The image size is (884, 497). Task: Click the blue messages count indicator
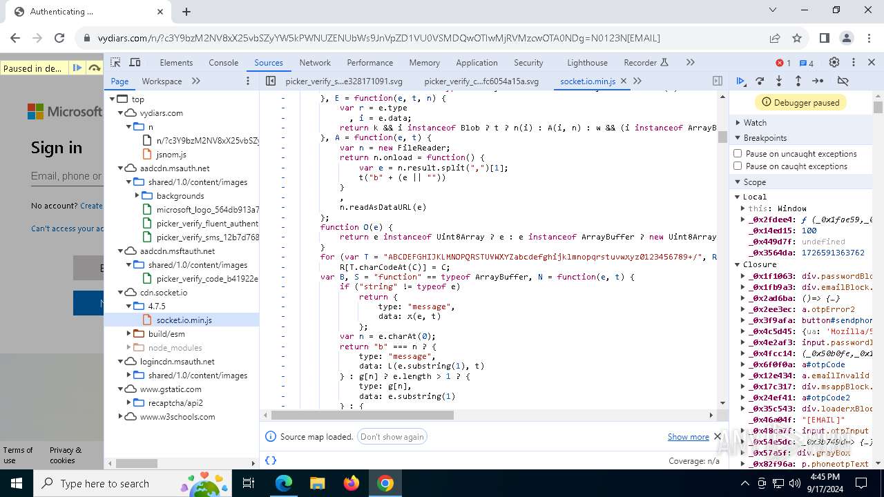point(806,63)
